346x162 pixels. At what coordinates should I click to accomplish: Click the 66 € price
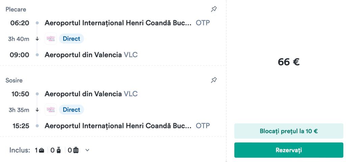coord(289,62)
